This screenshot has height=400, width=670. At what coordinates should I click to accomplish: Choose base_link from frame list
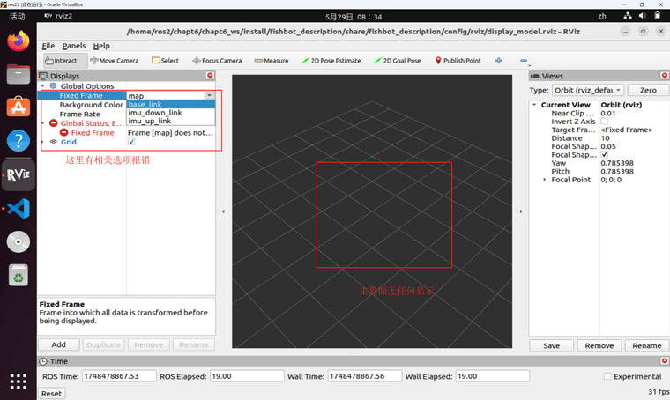click(170, 104)
